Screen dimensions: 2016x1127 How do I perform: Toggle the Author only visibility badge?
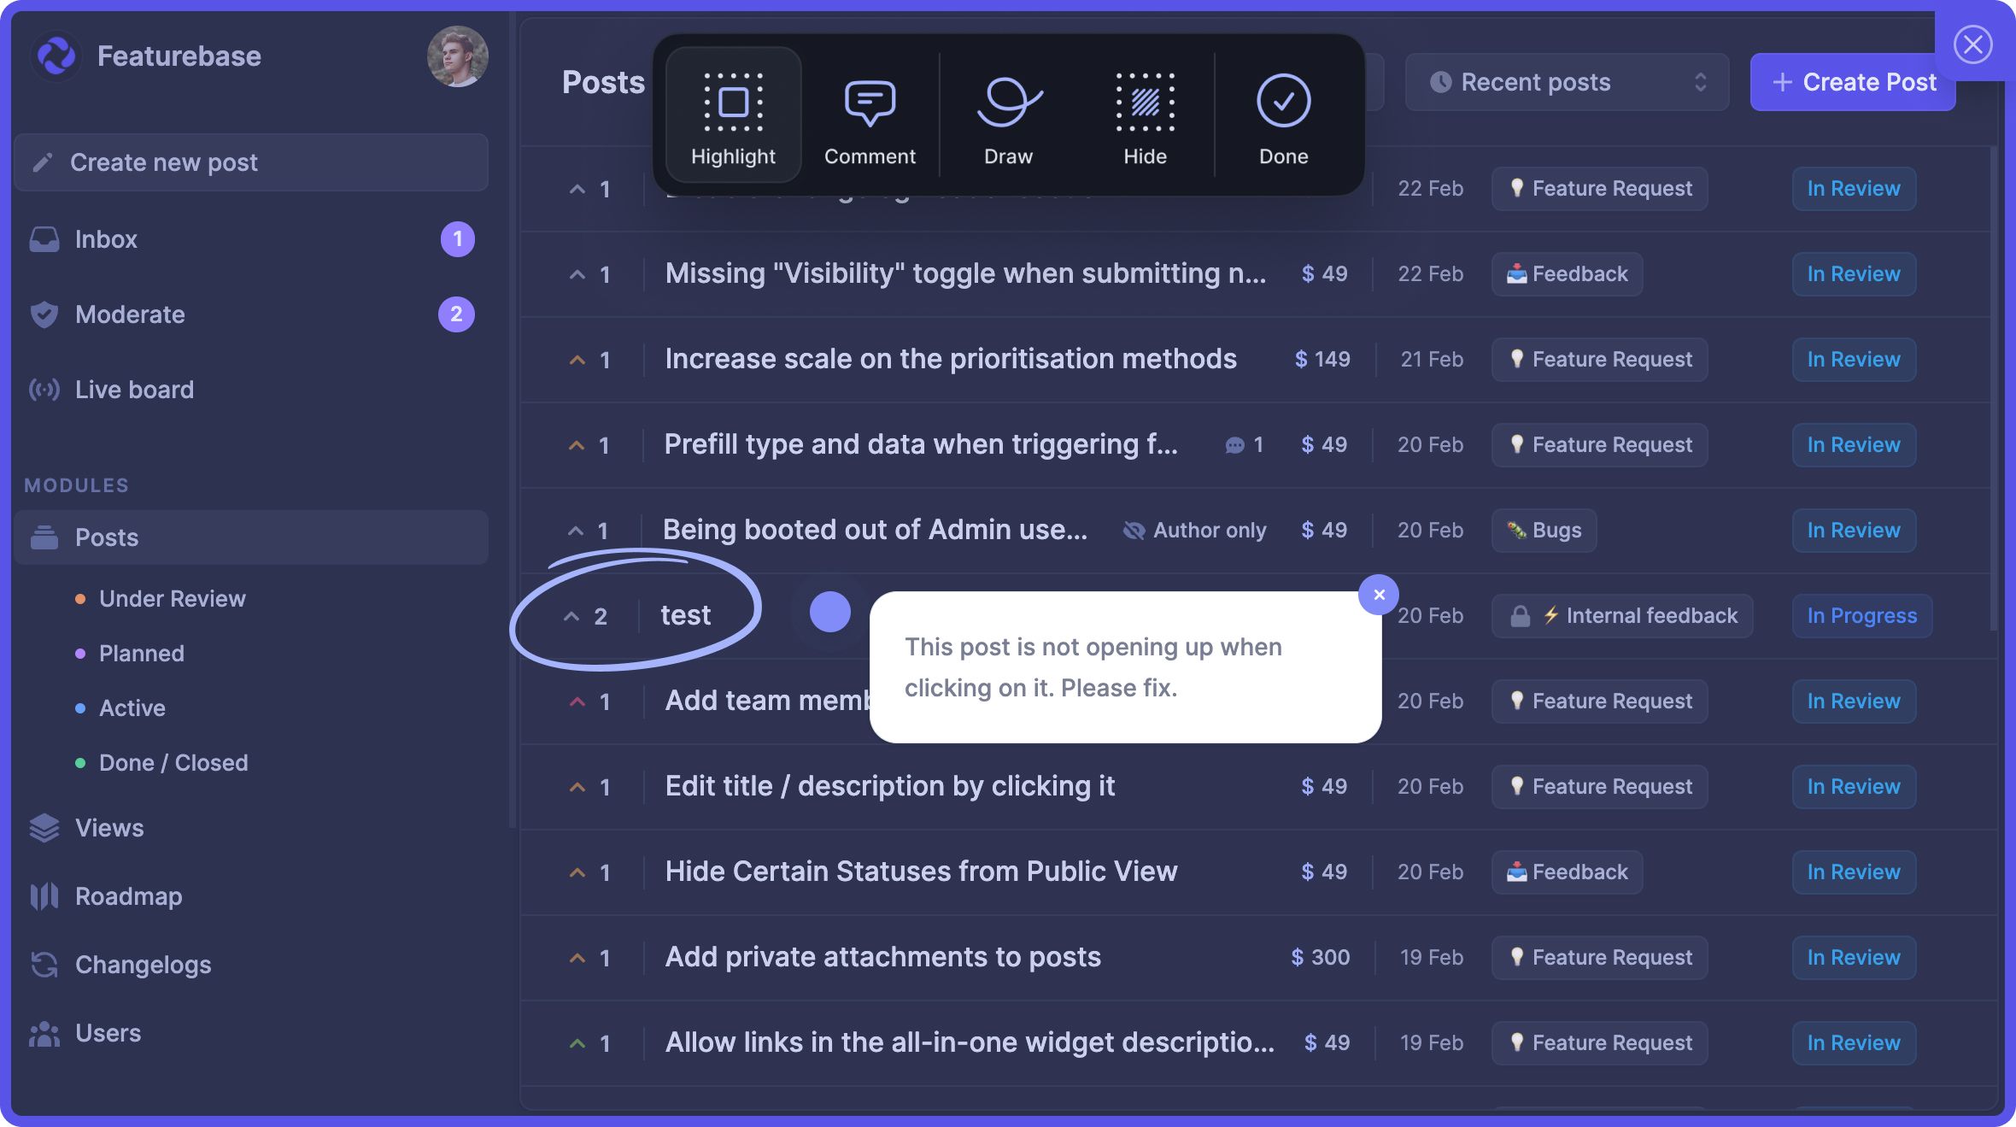click(1193, 531)
